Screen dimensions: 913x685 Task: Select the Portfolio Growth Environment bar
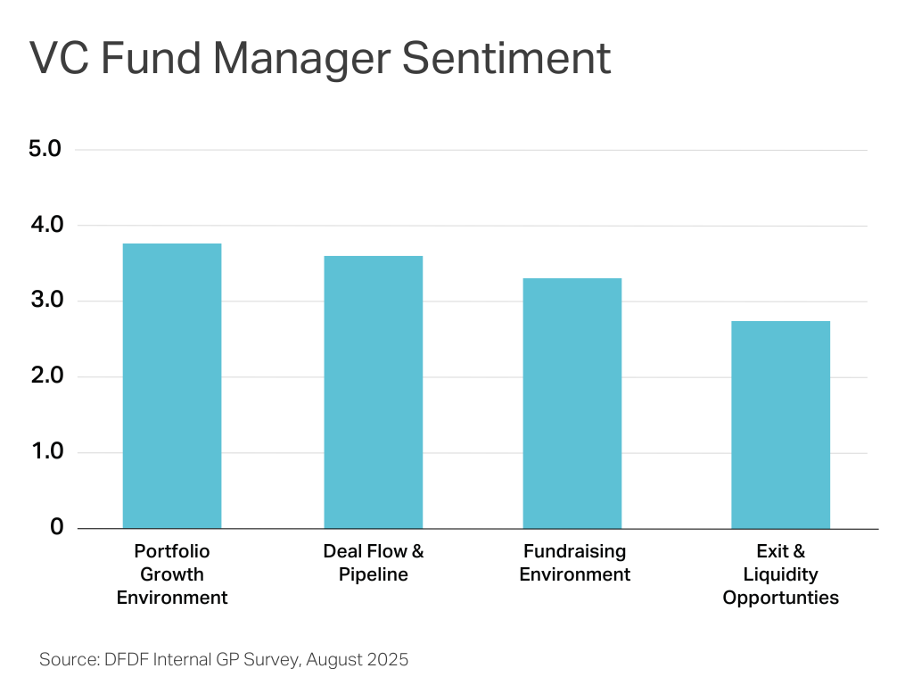click(172, 385)
